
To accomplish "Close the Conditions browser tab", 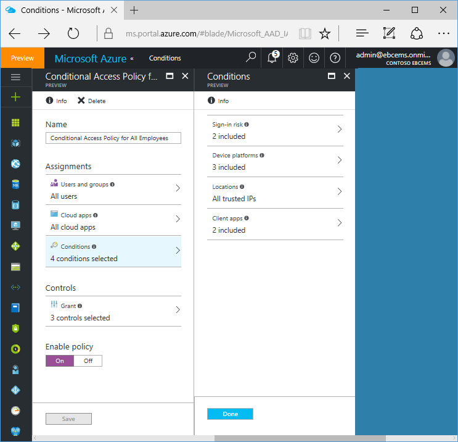I will pos(114,10).
